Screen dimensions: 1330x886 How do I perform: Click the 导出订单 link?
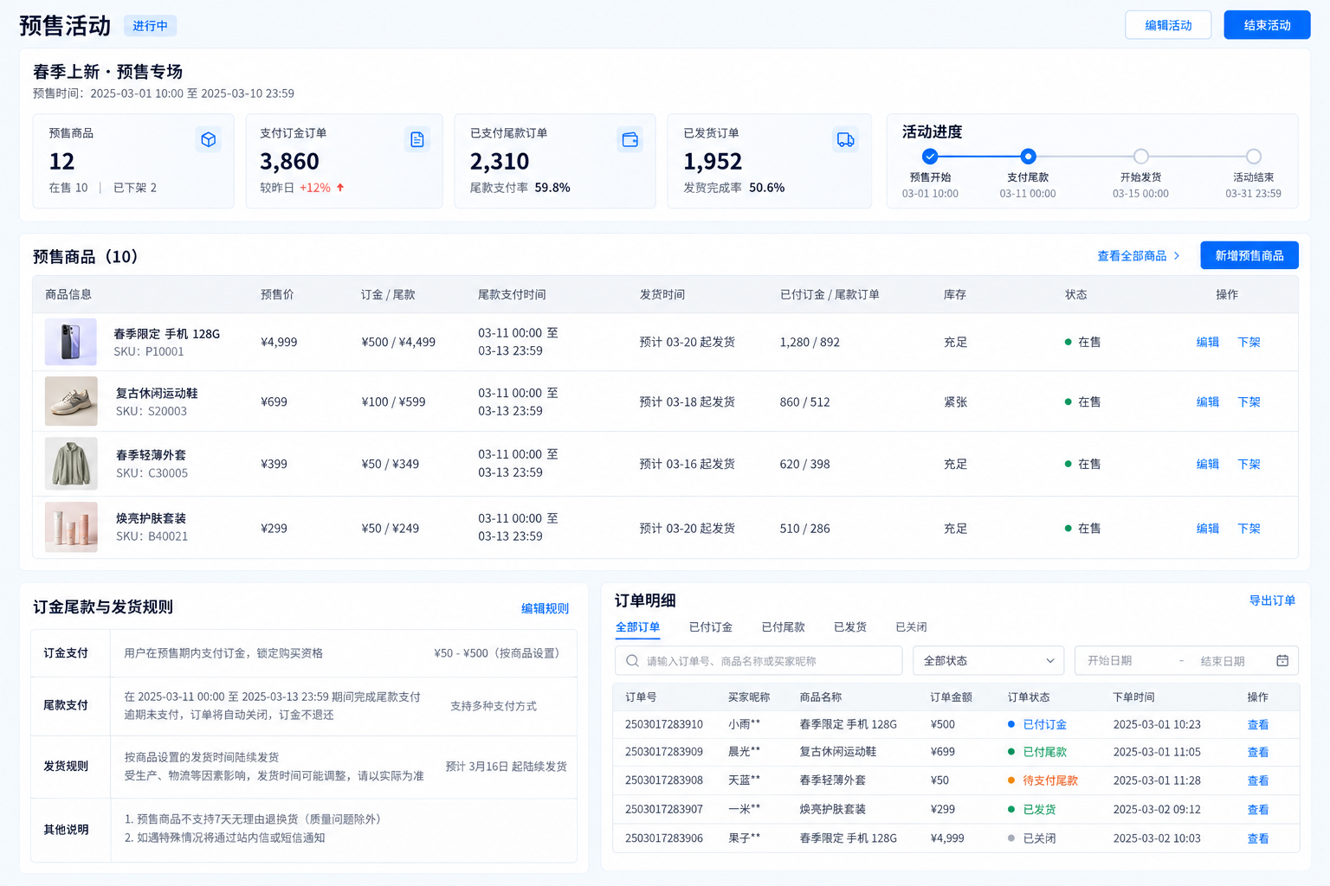(1272, 600)
